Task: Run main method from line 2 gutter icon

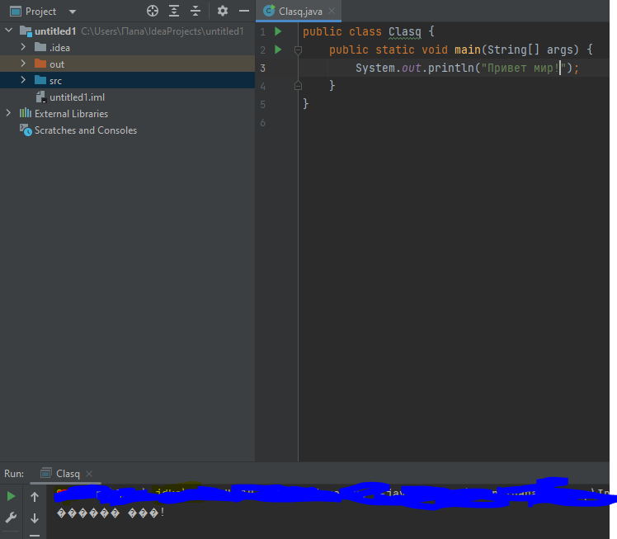Action: click(x=278, y=50)
